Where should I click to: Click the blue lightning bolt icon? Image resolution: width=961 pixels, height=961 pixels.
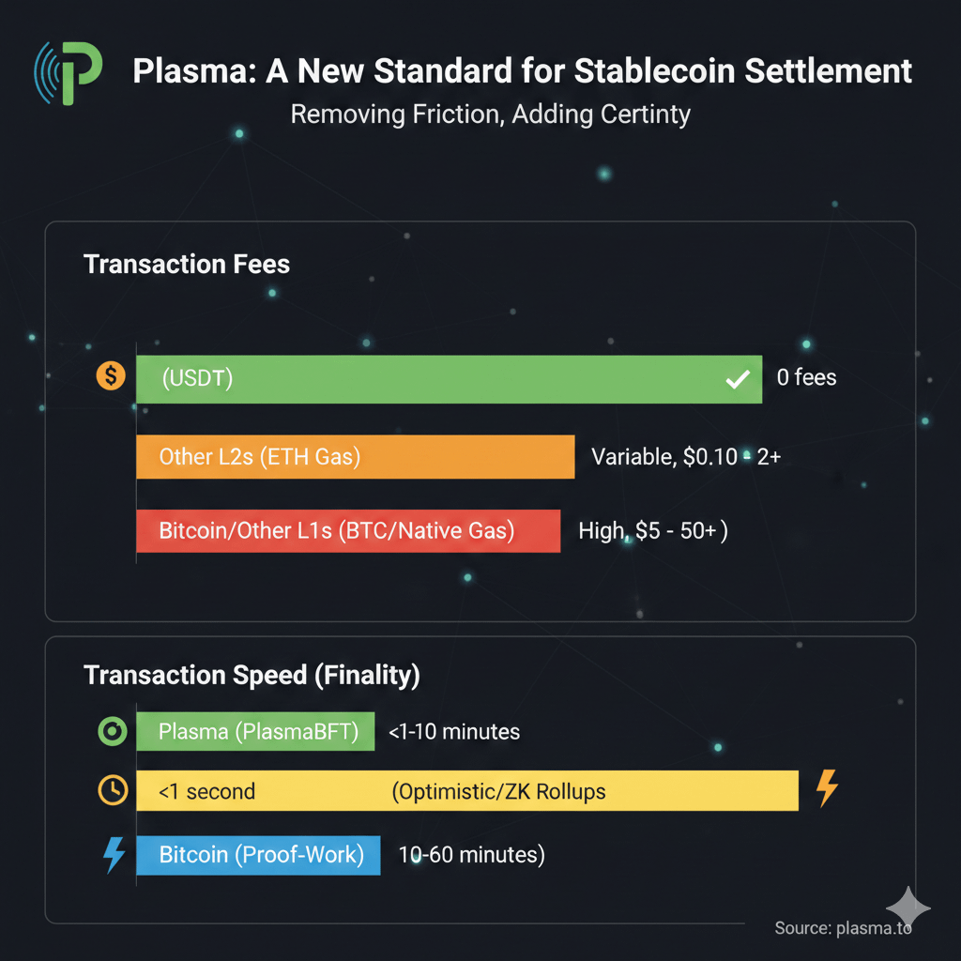(114, 855)
